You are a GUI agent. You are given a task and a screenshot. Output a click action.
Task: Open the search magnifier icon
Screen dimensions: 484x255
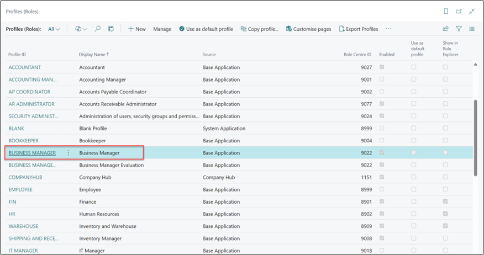98,29
